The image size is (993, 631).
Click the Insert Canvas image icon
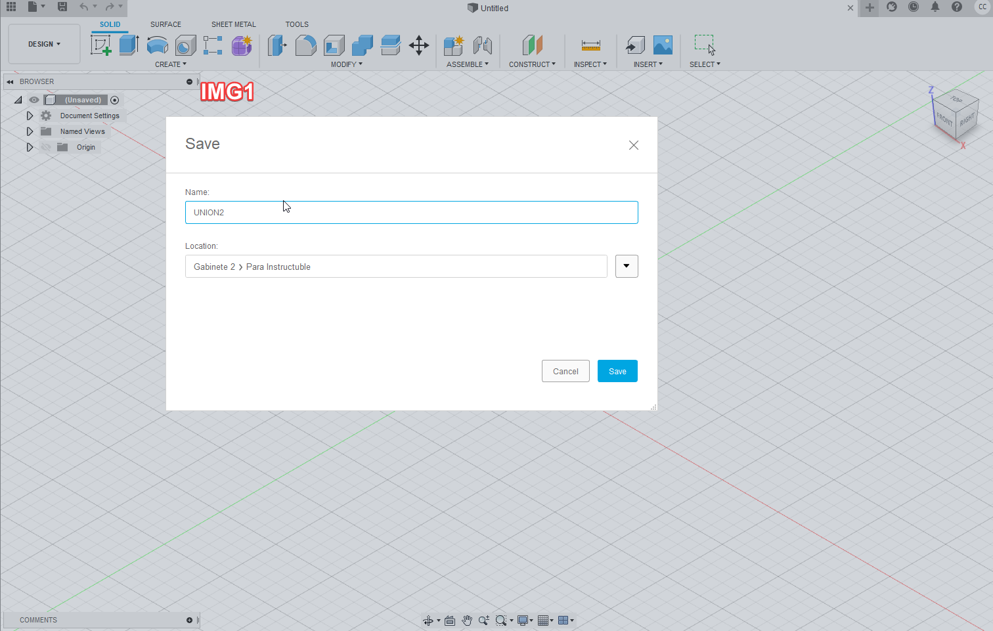pos(663,45)
